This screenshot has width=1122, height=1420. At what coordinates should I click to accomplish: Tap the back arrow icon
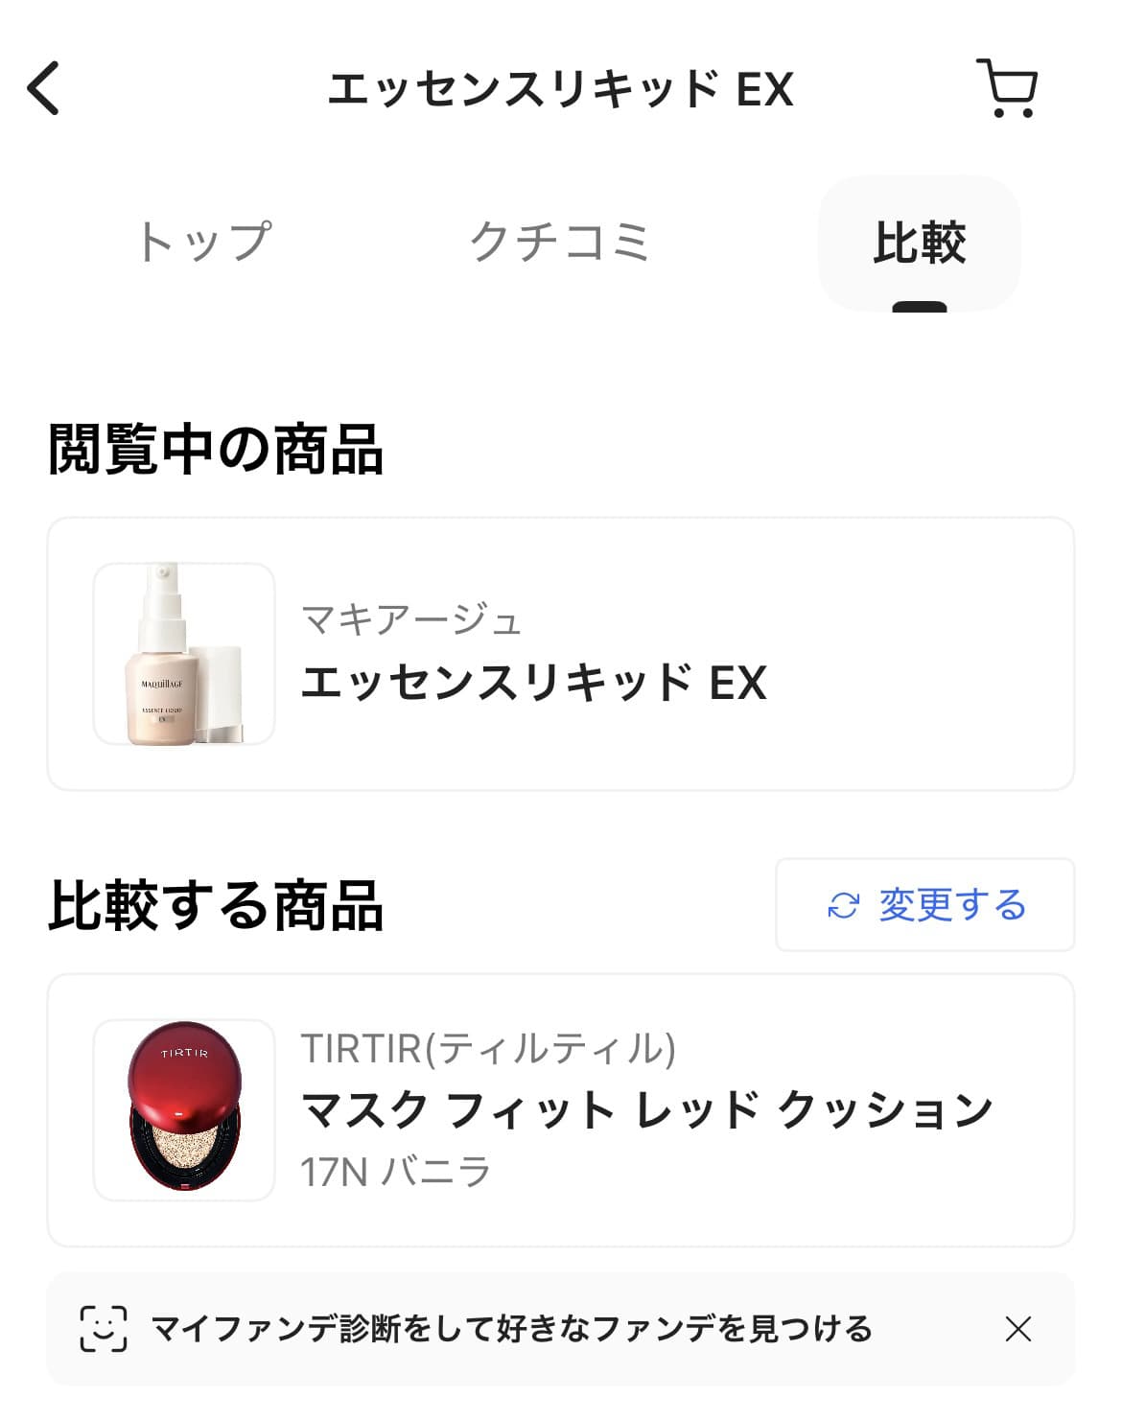tap(44, 88)
